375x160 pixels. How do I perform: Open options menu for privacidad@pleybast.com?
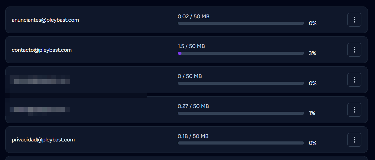[x=354, y=140]
